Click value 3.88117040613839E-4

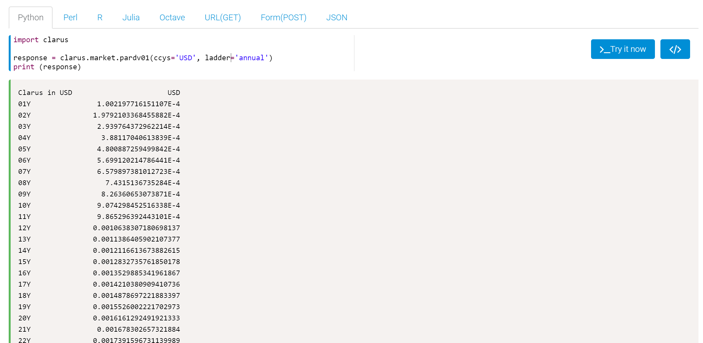coord(141,138)
